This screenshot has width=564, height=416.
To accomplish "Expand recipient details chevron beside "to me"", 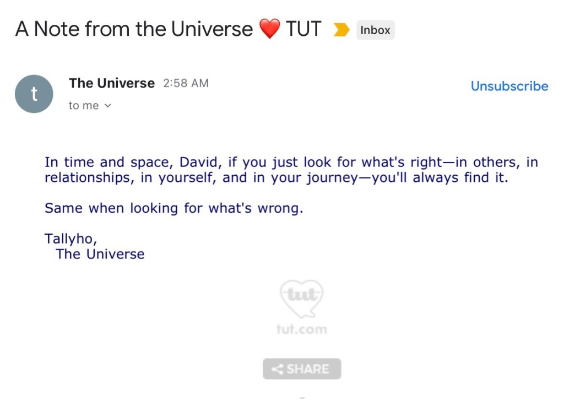I will coord(108,106).
